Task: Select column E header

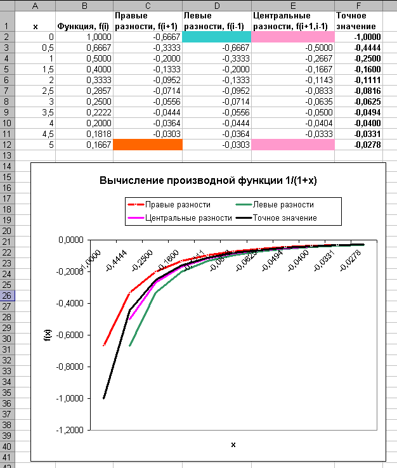Action: [x=293, y=6]
